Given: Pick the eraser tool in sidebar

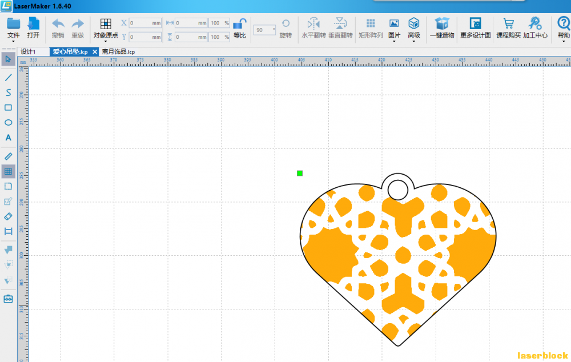Looking at the screenshot, I should point(8,216).
